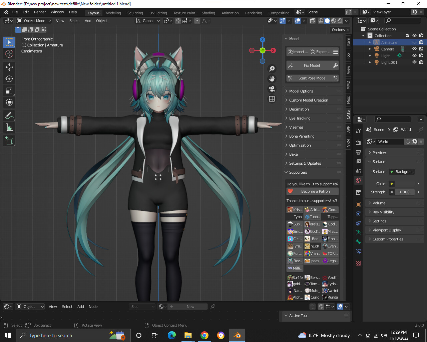
Task: Pin the properties editor with pin icon
Action: tap(421, 130)
